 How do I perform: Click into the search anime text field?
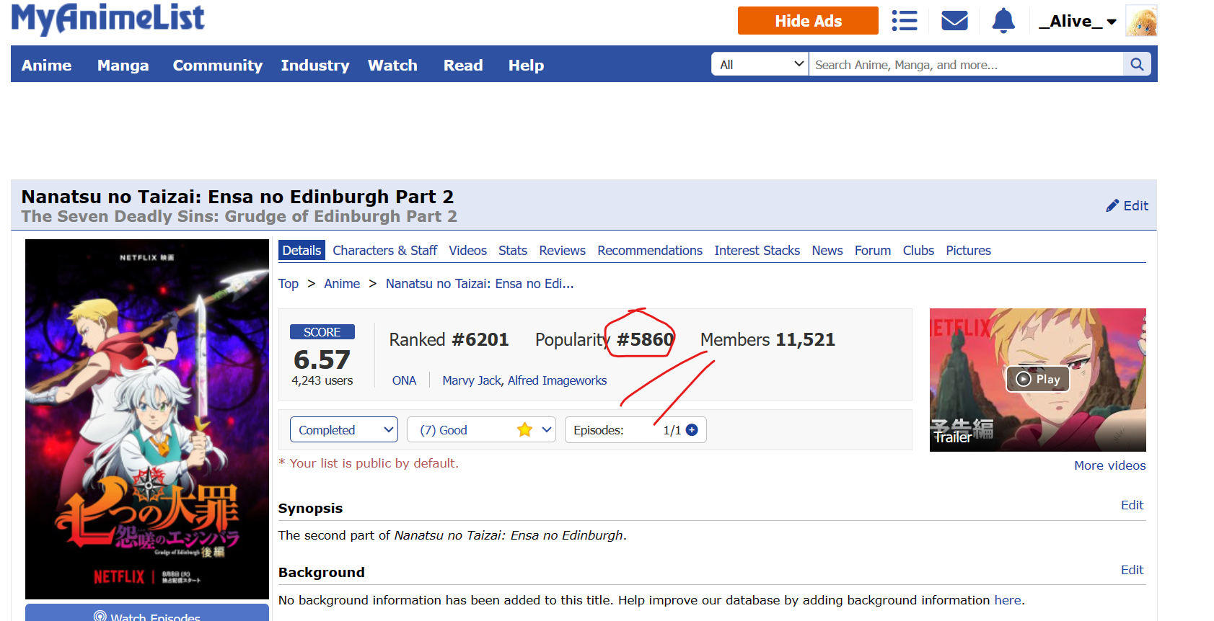[965, 65]
